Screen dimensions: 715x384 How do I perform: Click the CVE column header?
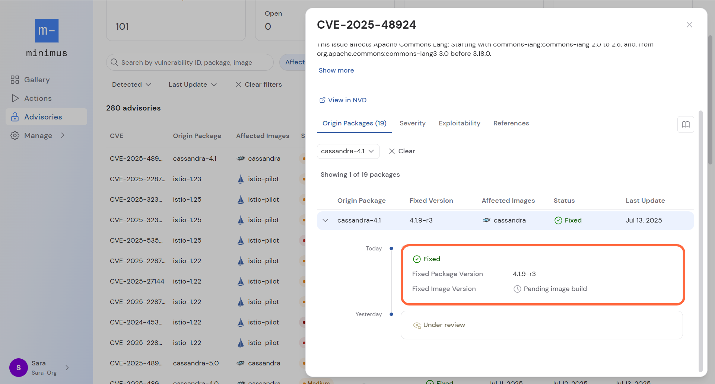[x=117, y=136]
